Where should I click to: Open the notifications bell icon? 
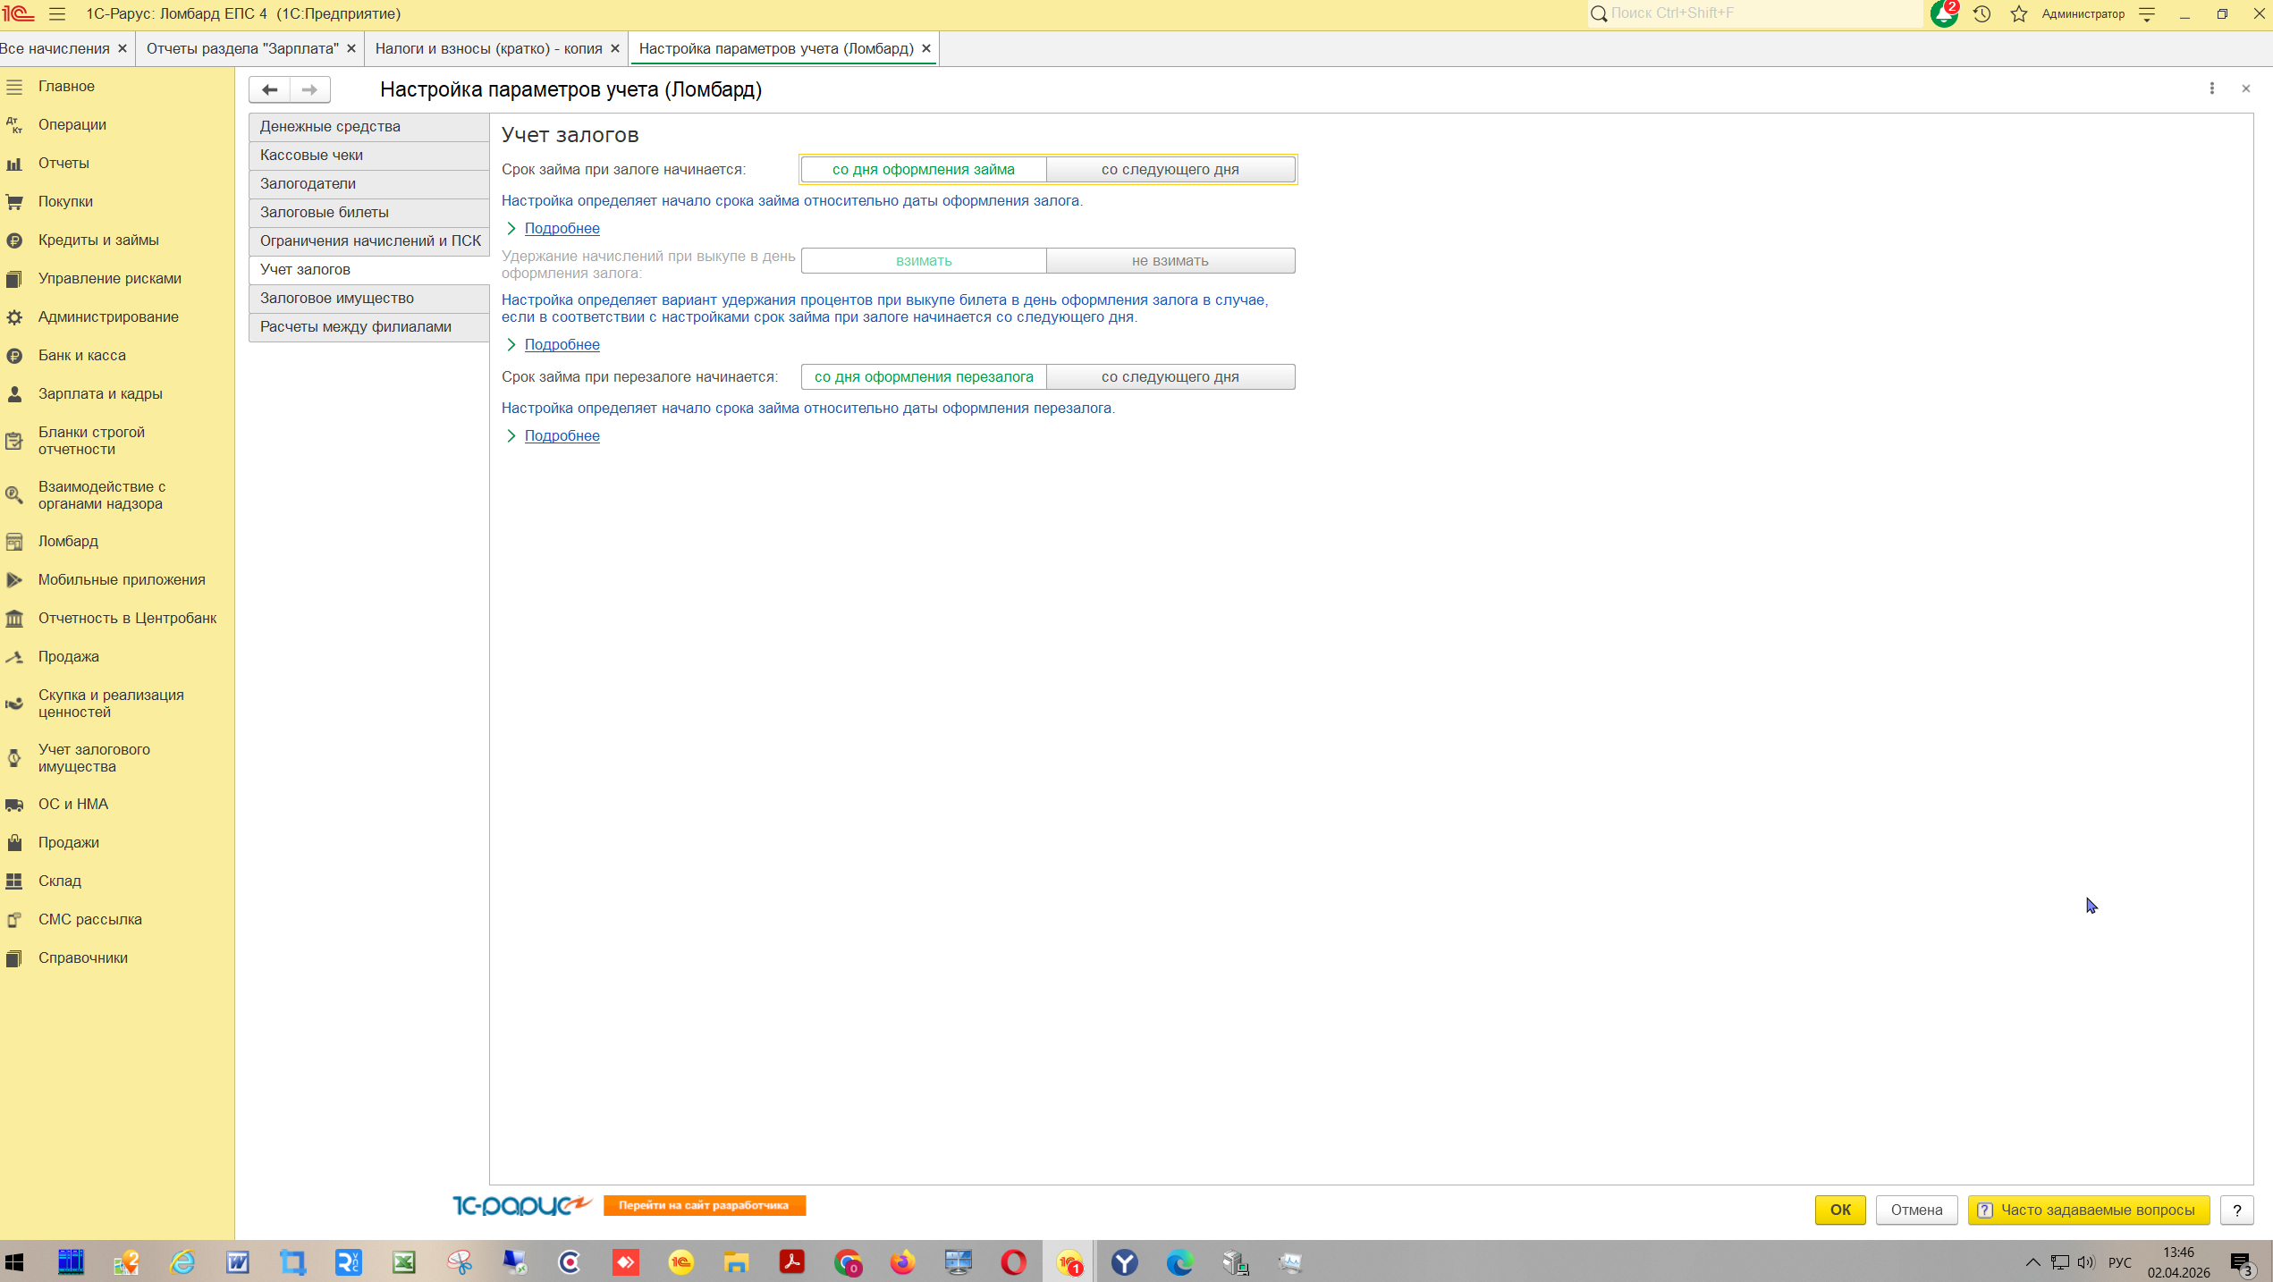coord(1943,13)
